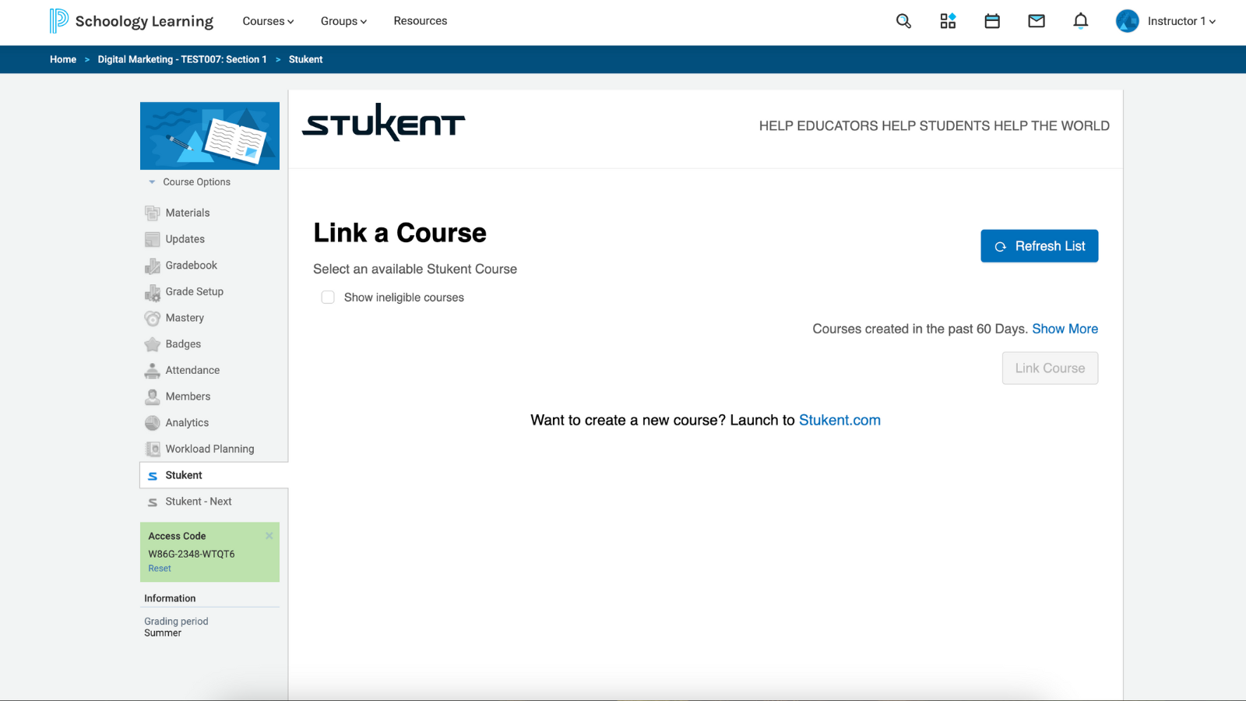Go to Home in the breadcrumb

pyautogui.click(x=63, y=59)
